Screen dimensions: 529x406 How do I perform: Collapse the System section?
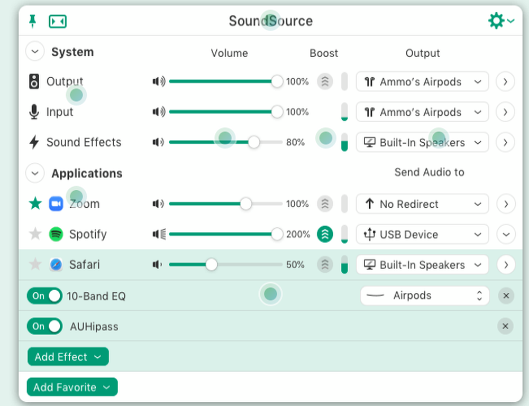pos(35,51)
